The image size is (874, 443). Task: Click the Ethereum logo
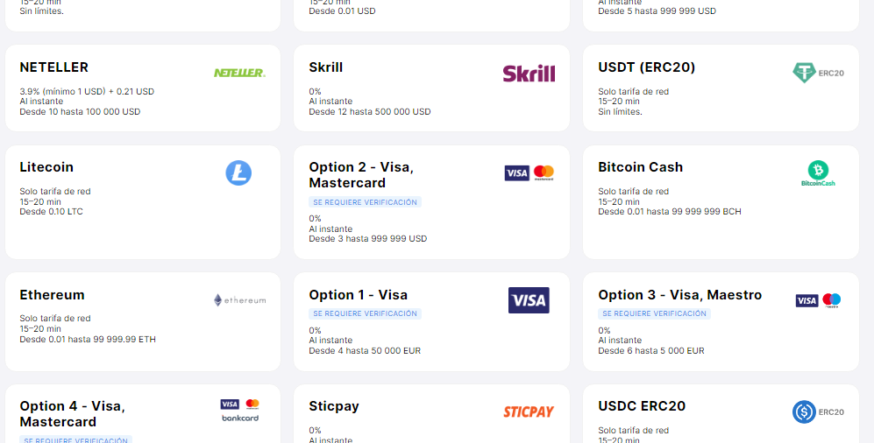(x=239, y=300)
